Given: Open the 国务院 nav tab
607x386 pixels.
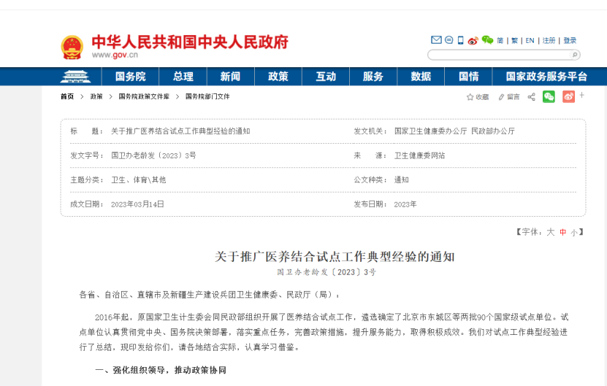Looking at the screenshot, I should 131,77.
